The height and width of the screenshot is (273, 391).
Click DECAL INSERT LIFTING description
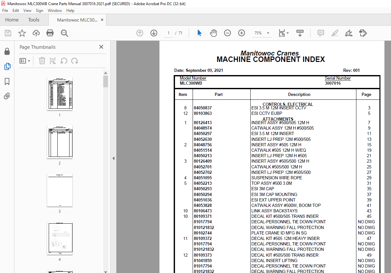pyautogui.click(x=275, y=260)
